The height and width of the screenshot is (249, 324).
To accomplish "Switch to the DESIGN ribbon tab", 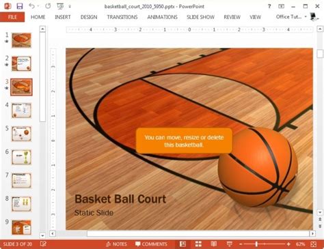I will [89, 17].
